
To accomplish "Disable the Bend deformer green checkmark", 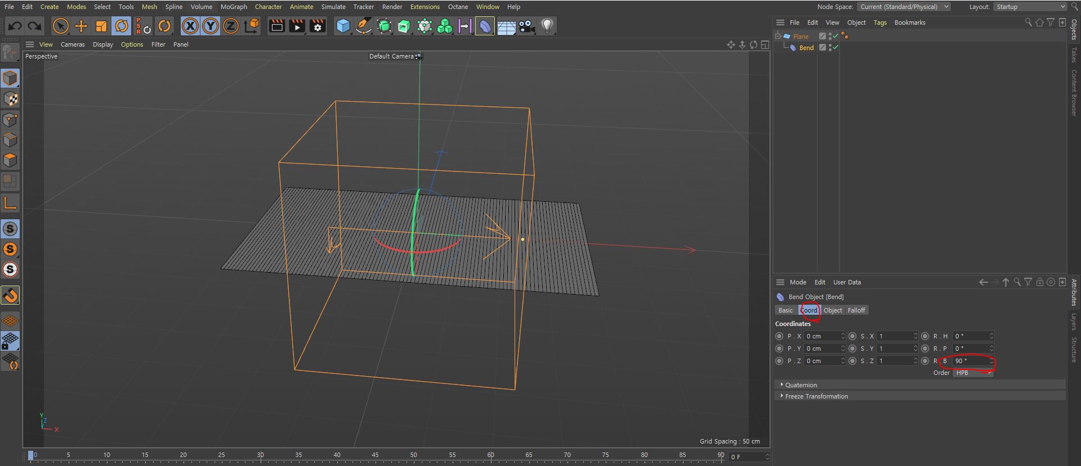I will click(836, 48).
